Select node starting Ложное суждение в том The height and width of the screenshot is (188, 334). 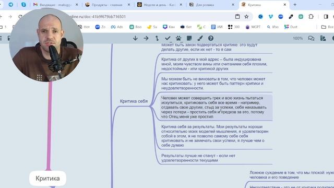click(292, 175)
